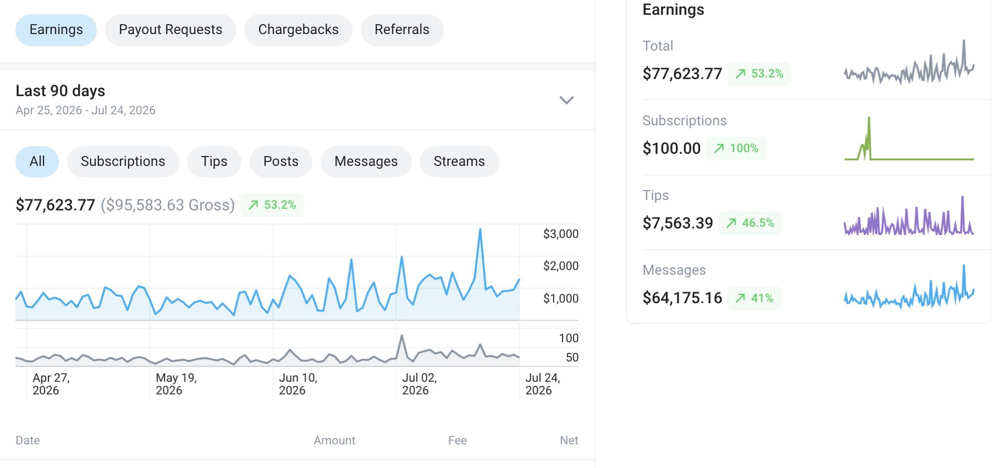Open the gray Total earnings sparkline

point(909,62)
